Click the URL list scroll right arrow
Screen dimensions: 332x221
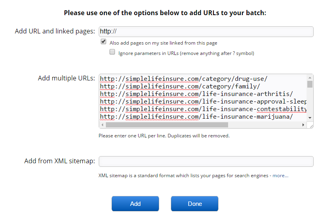point(303,125)
